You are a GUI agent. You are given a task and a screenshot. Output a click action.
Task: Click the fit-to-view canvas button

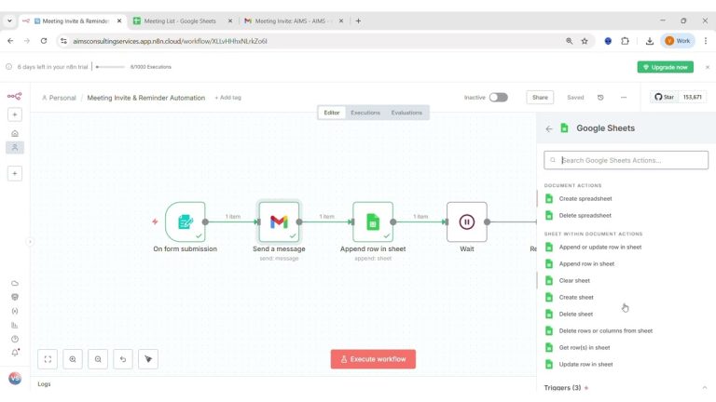[48, 359]
